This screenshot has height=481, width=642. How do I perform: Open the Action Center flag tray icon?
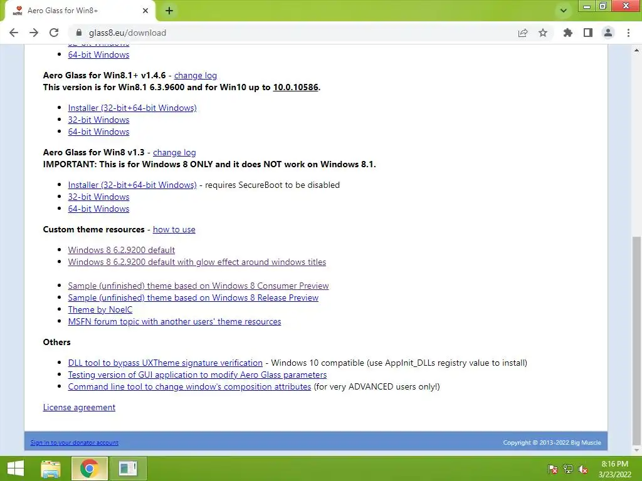pos(552,469)
